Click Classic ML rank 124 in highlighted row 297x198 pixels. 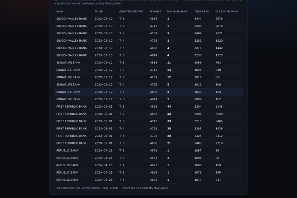(218, 92)
